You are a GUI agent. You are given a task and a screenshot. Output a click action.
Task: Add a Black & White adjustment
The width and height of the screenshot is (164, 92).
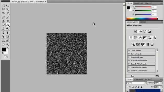pyautogui.click(x=145, y=38)
